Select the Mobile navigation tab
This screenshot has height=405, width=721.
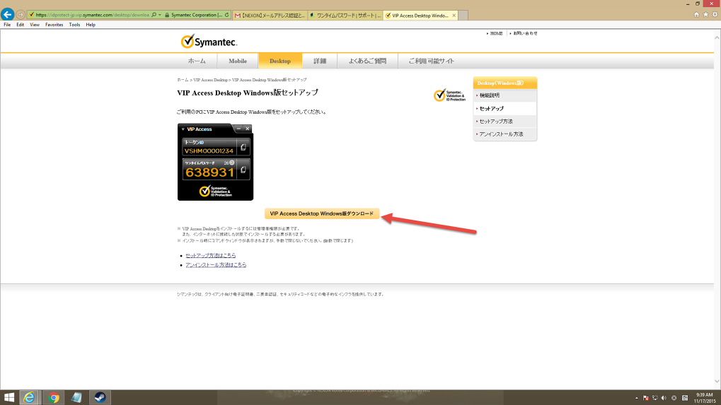pos(238,61)
